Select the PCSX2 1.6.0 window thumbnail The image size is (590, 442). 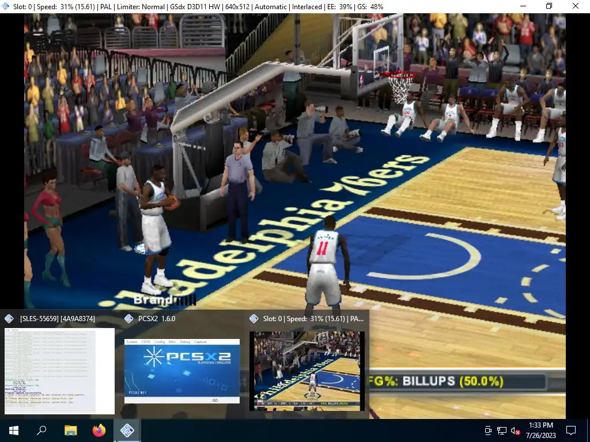pos(181,371)
